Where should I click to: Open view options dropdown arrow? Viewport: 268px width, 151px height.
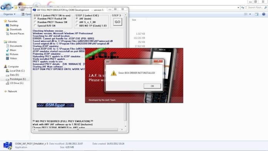pyautogui.click(x=250, y=14)
